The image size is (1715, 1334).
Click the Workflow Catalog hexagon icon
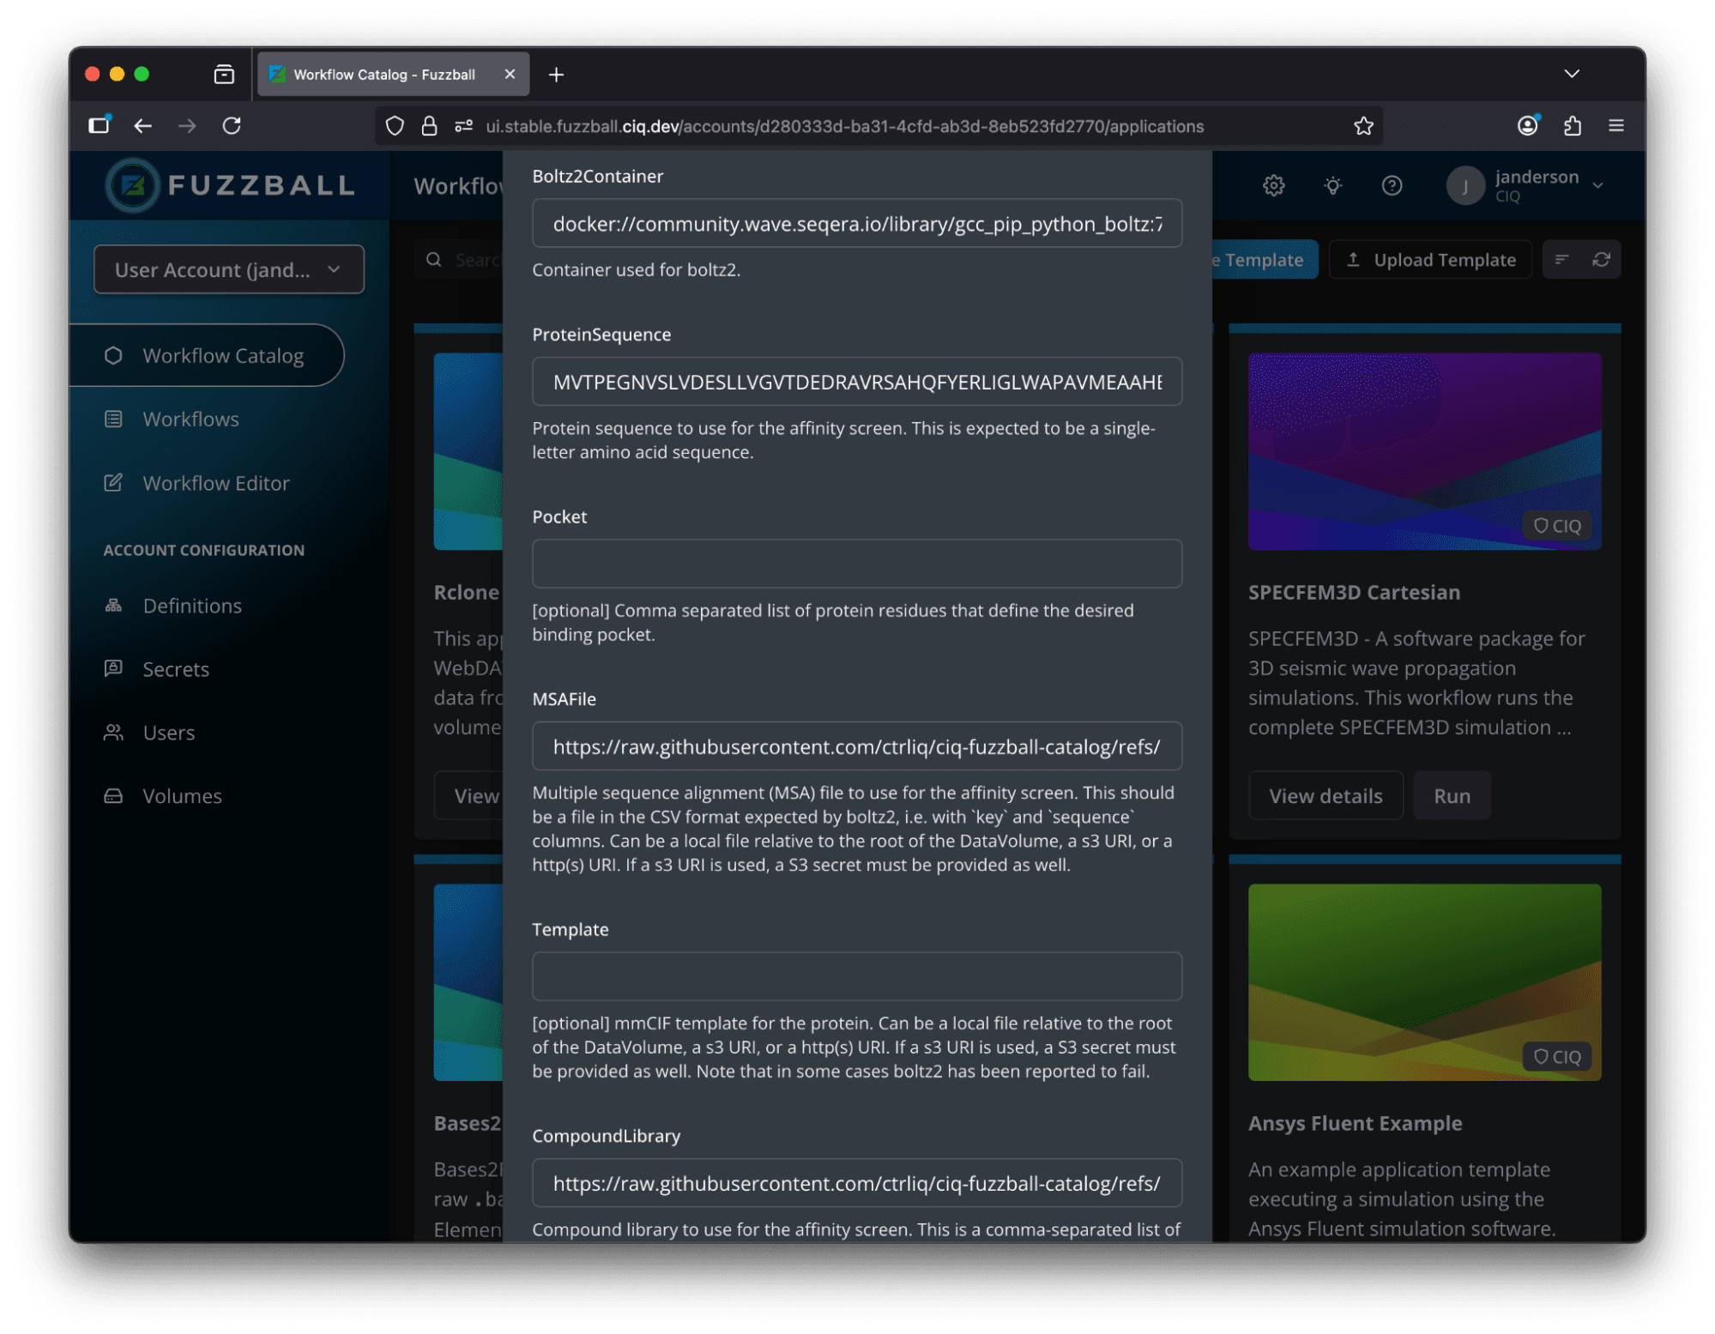[113, 355]
